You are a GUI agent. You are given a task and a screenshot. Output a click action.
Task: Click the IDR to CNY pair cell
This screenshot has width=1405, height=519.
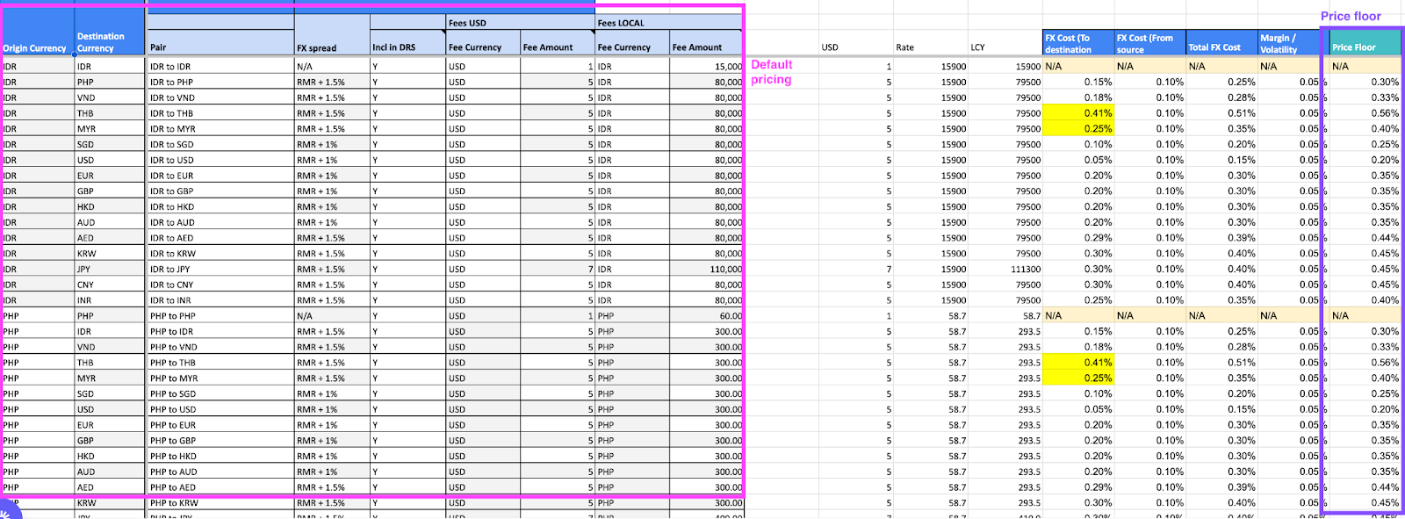[x=220, y=285]
